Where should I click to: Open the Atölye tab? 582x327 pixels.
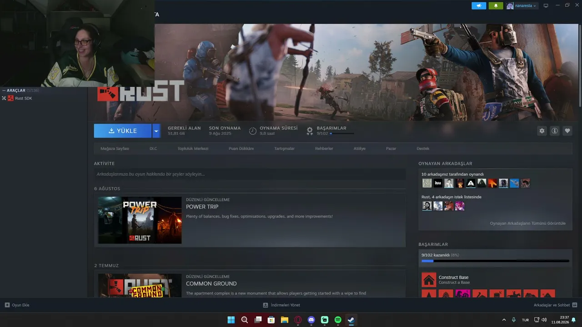pyautogui.click(x=360, y=149)
